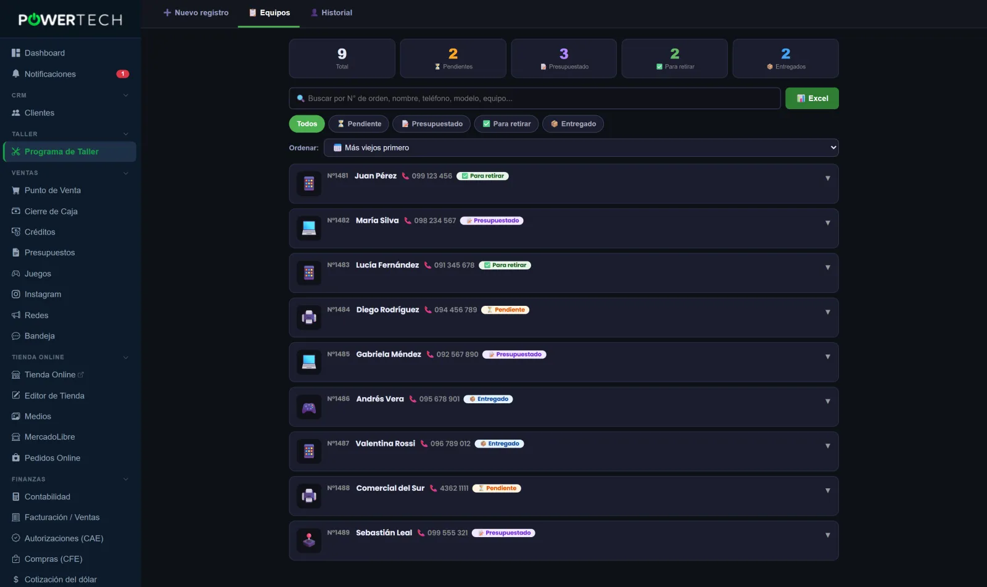Switch to the Historial tab
This screenshot has width=987, height=587.
tap(331, 13)
